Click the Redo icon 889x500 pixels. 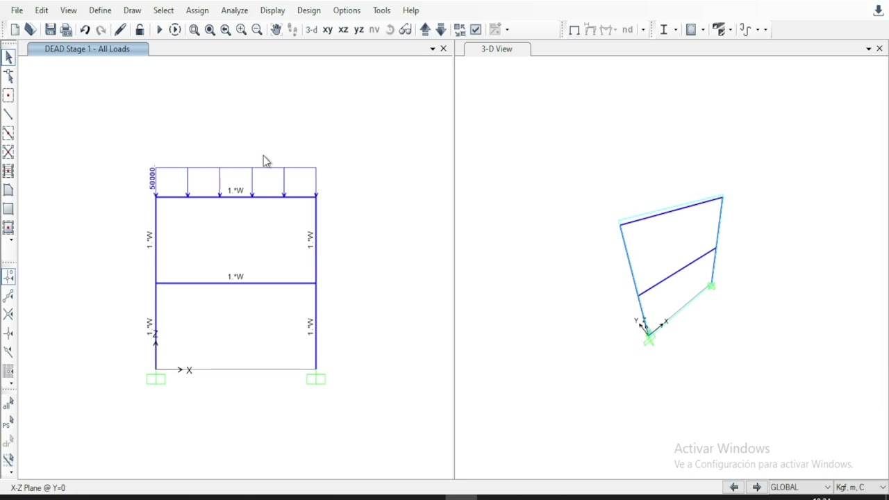(101, 29)
